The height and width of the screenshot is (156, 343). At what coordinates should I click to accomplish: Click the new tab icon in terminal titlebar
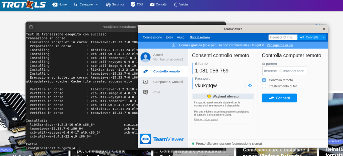[x=31, y=27]
